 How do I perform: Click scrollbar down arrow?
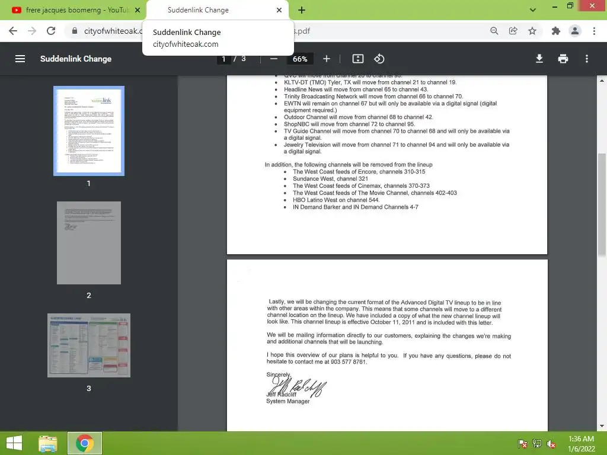coord(602,426)
